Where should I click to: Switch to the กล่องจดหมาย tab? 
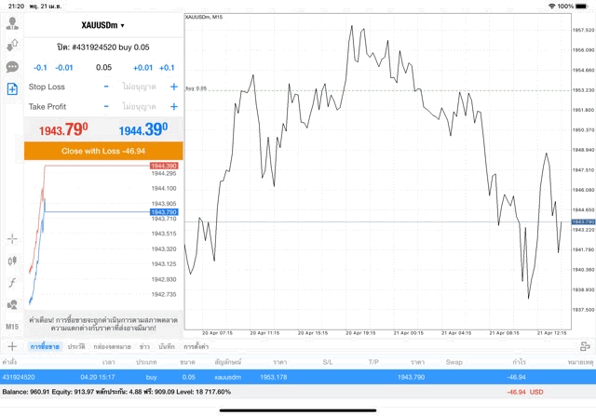tap(112, 346)
